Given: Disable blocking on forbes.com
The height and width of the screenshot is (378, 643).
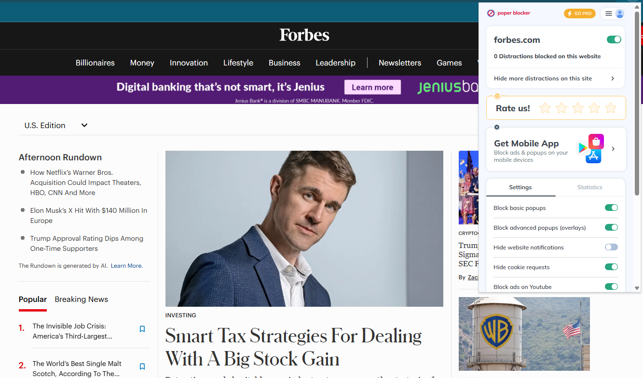Looking at the screenshot, I should (614, 39).
